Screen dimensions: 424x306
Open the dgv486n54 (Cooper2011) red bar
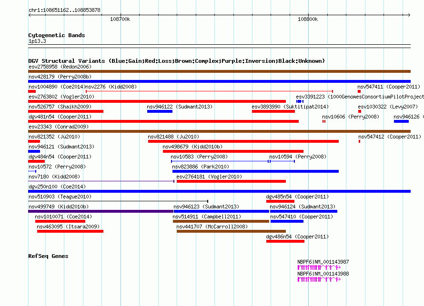click(x=285, y=241)
